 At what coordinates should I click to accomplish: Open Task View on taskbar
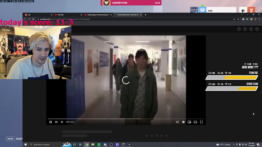coord(80,145)
